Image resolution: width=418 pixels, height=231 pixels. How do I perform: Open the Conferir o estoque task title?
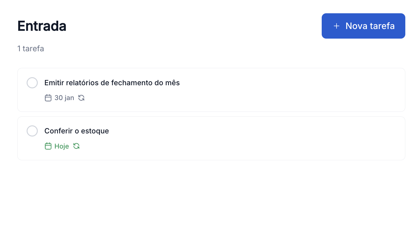click(77, 131)
